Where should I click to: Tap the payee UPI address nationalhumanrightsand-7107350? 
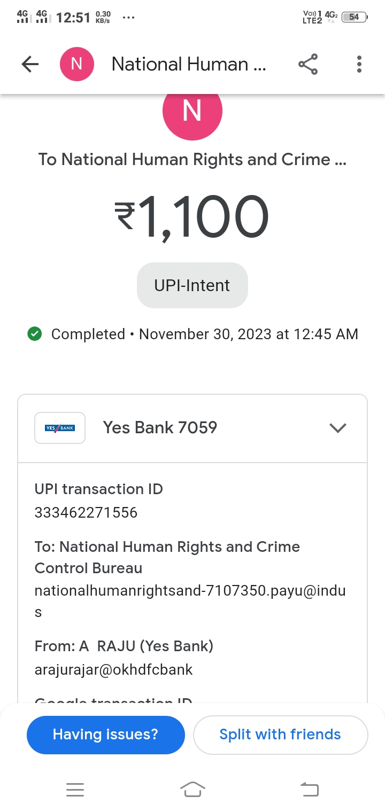190,591
